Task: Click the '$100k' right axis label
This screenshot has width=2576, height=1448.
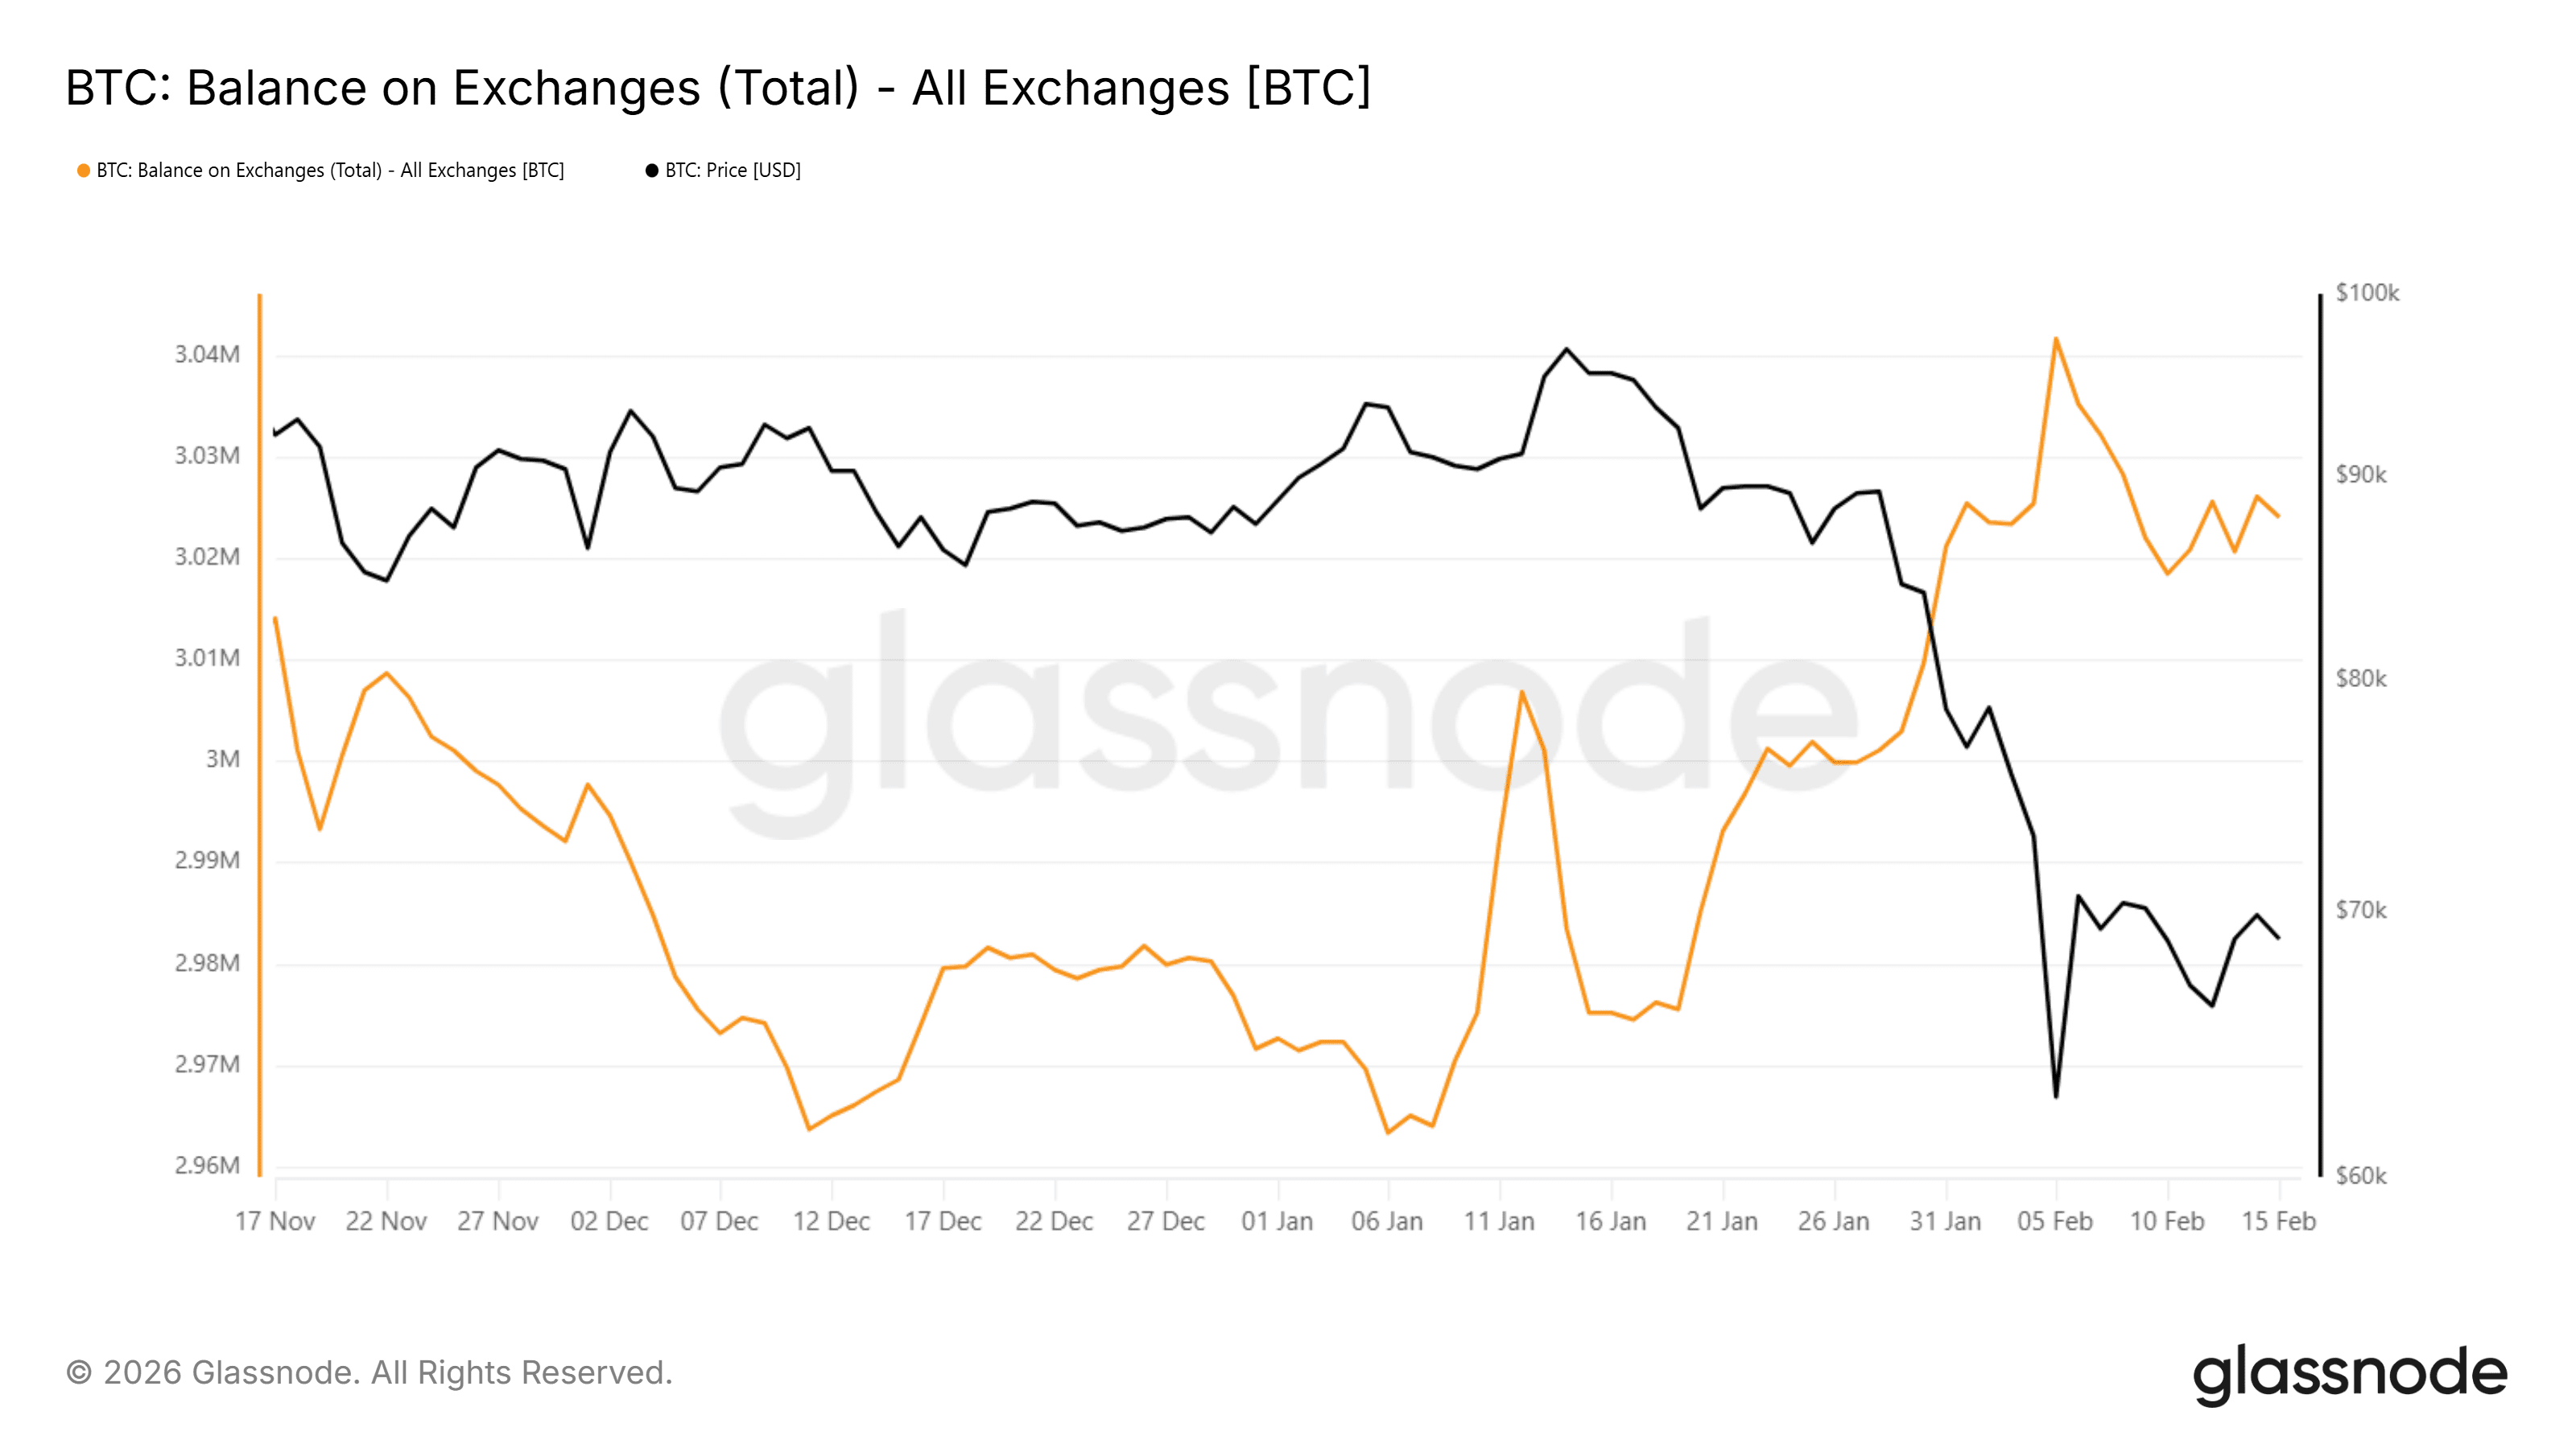Action: [2367, 293]
